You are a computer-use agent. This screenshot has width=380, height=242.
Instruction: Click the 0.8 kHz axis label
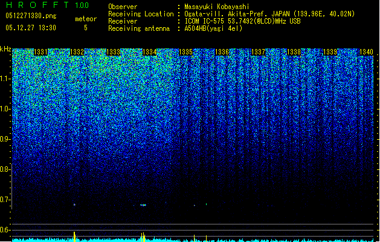pyautogui.click(x=6, y=169)
